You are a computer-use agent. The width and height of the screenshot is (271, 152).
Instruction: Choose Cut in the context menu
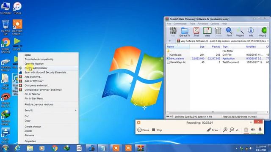coord(48,117)
